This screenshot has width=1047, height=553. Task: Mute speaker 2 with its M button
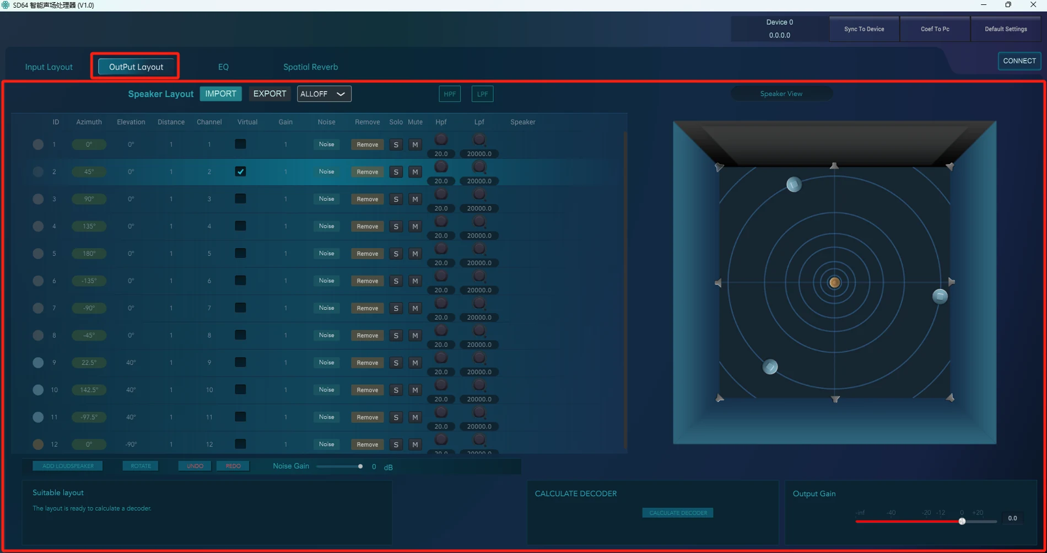[415, 172]
